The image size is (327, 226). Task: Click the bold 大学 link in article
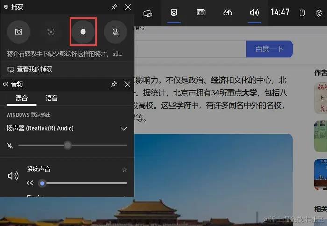pos(249,93)
